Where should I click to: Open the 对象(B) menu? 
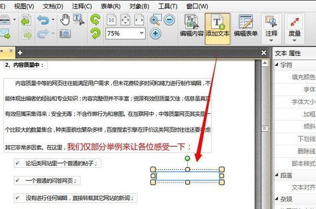pos(139,6)
